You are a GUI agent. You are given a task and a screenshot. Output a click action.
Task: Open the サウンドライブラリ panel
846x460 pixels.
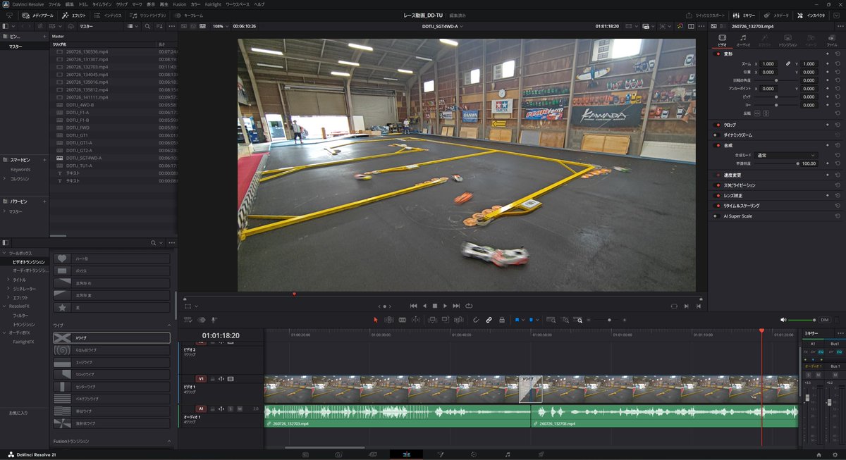tap(149, 15)
